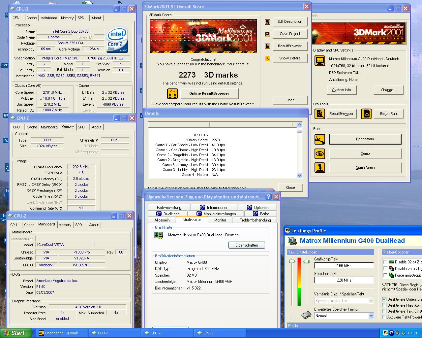Click the 4CoreDual-VSTA model value

coord(65,245)
